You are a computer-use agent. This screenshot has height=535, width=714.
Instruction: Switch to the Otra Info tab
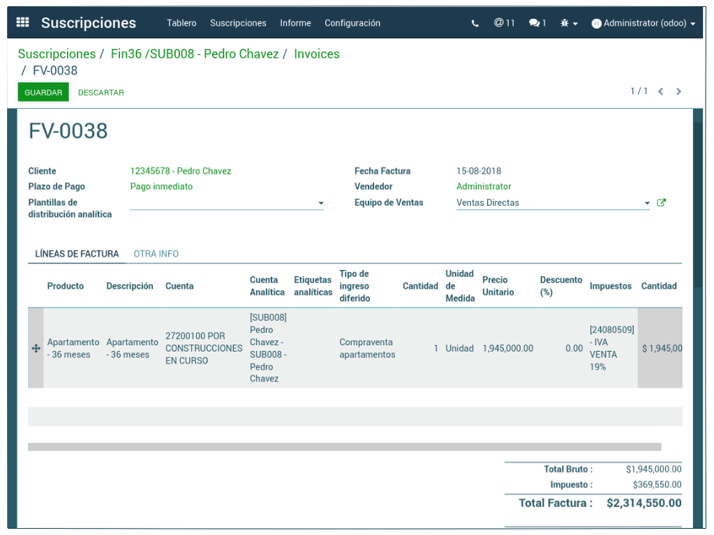(156, 254)
